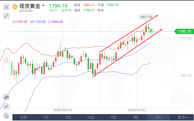
Task: Expand chart to fullscreen
Action: pos(6,16)
